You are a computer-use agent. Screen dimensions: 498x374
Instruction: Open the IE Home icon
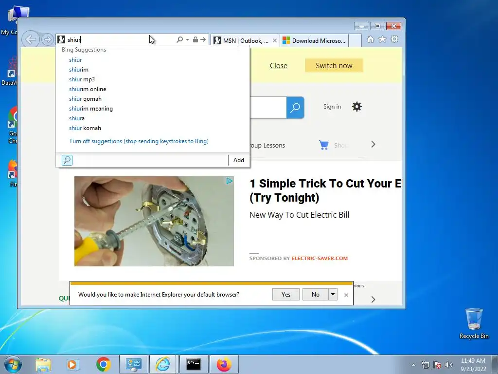click(x=370, y=39)
